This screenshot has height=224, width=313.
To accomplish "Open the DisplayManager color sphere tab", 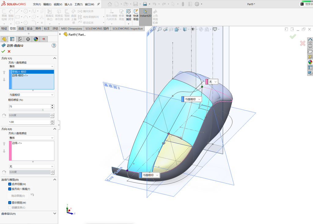I will pyautogui.click(x=36, y=39).
